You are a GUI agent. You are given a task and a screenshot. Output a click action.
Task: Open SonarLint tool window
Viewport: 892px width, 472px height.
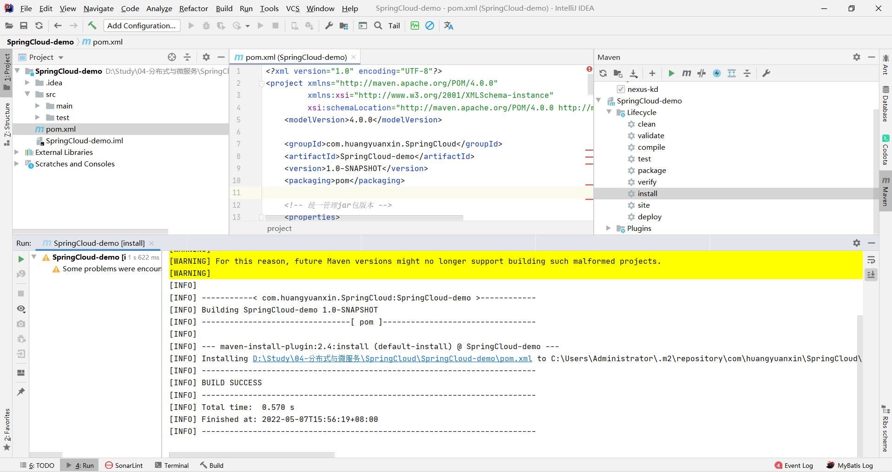[124, 466]
